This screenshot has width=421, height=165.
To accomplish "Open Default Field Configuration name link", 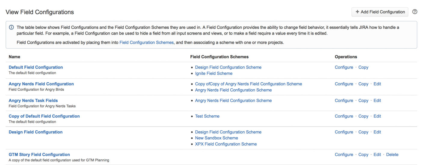I will tap(36, 67).
